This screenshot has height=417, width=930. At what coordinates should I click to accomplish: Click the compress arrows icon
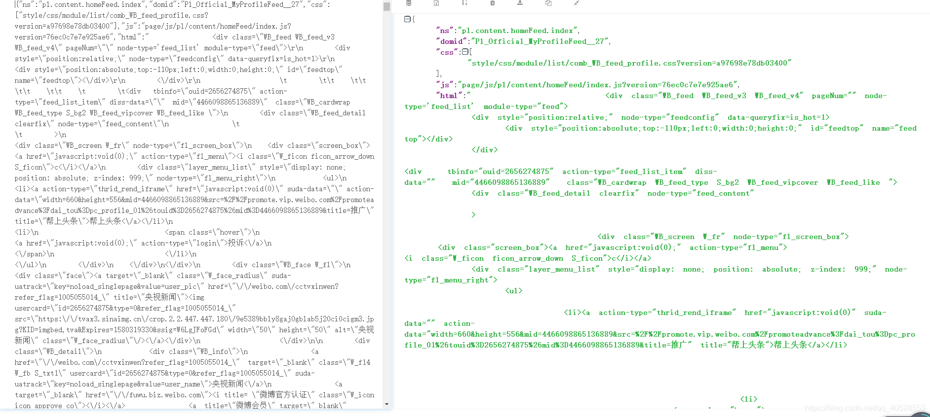point(576,3)
